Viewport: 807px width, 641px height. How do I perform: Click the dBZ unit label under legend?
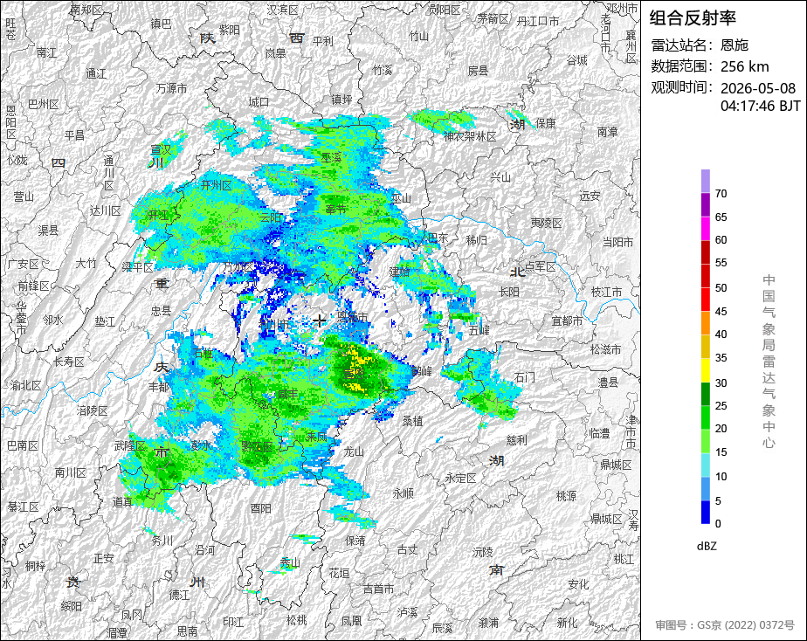coord(707,547)
